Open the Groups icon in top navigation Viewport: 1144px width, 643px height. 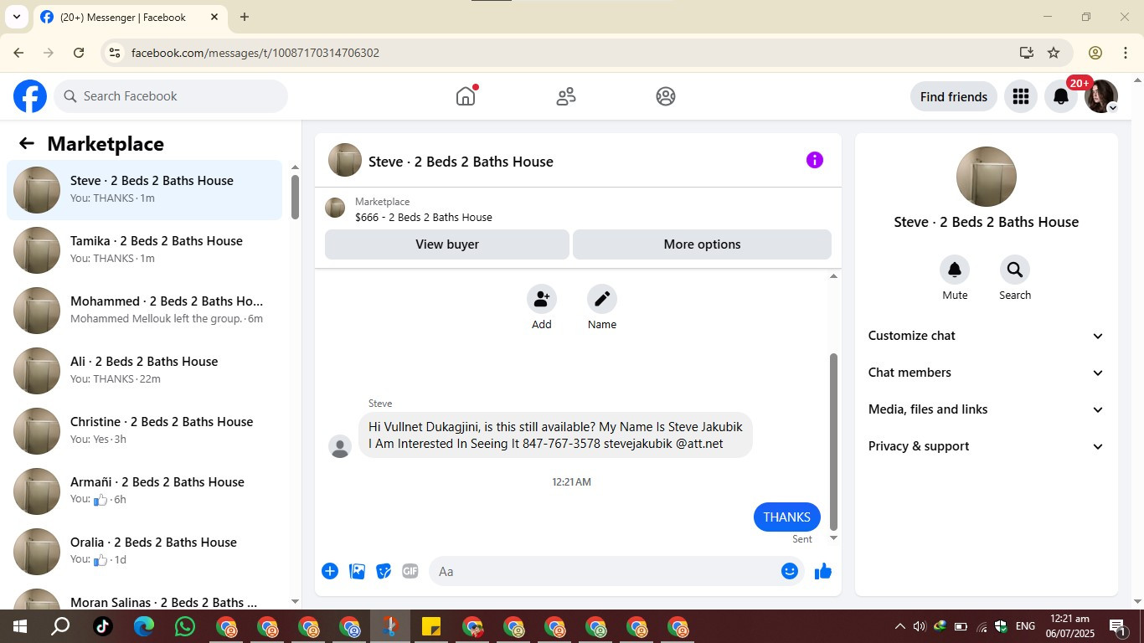point(666,96)
